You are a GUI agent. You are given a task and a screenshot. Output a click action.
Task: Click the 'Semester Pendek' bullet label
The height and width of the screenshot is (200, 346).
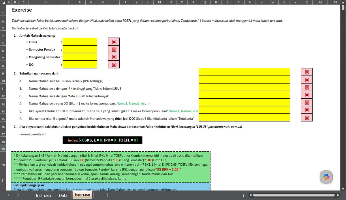pos(42,50)
